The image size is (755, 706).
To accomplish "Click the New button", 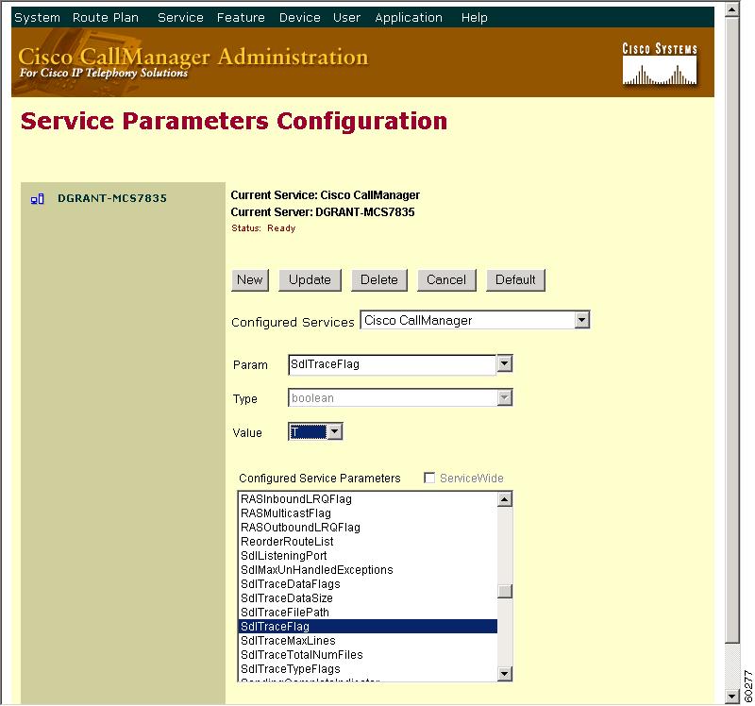I will coord(250,280).
